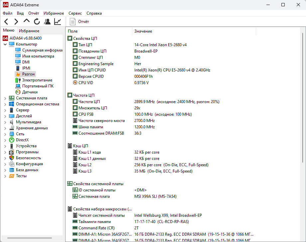This screenshot has width=306, height=242.
Task: Navigate forward using the right arrow icon
Action: click(16, 21)
